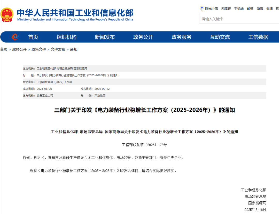Image resolution: width=279 pixels, height=214 pixels.
Task: Click the signature line 工业和信息化部
Action: tap(254, 190)
